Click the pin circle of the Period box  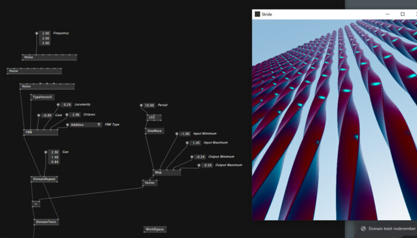[x=141, y=105]
